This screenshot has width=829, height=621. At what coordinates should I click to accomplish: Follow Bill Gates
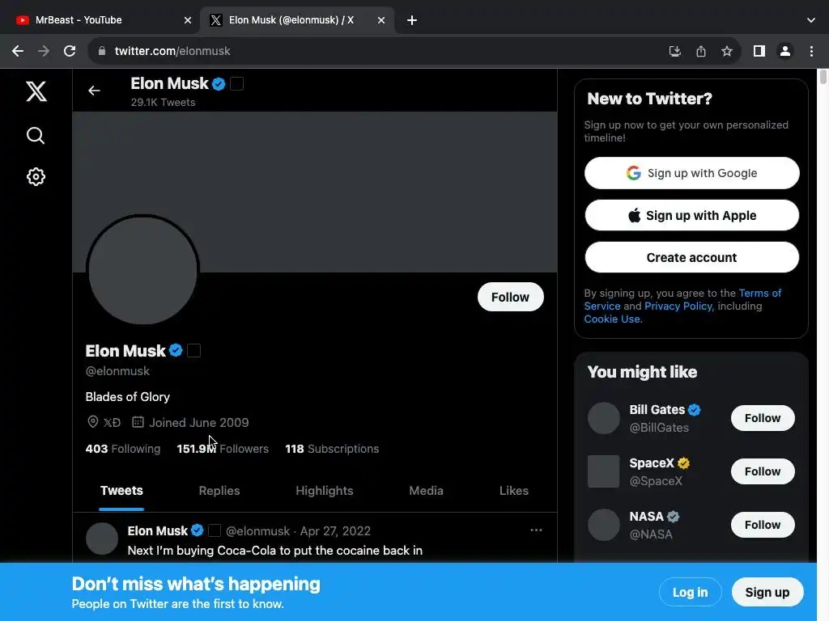click(x=763, y=418)
